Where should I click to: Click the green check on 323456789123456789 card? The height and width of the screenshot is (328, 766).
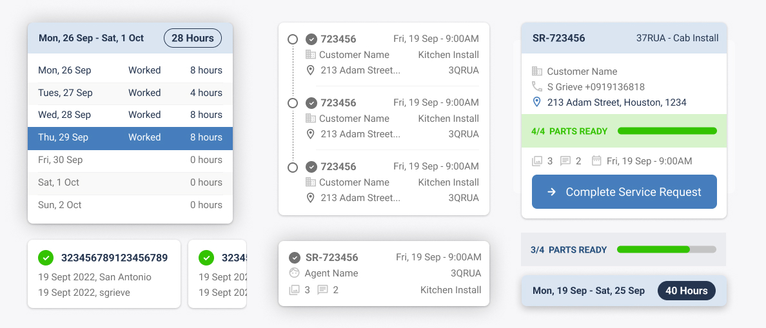click(x=46, y=258)
